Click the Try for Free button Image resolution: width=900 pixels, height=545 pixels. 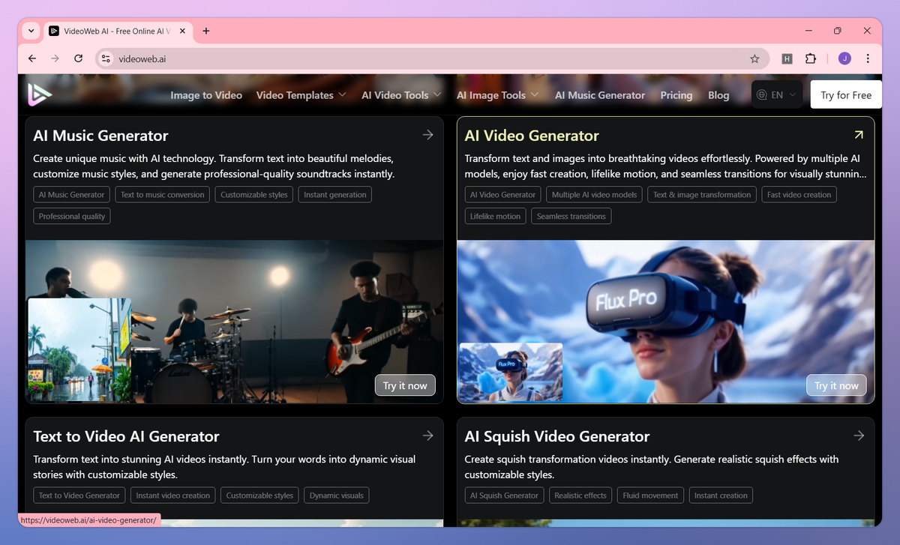coord(846,95)
